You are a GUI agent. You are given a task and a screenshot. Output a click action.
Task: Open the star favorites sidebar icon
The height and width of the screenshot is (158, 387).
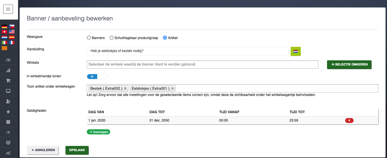coord(8,112)
